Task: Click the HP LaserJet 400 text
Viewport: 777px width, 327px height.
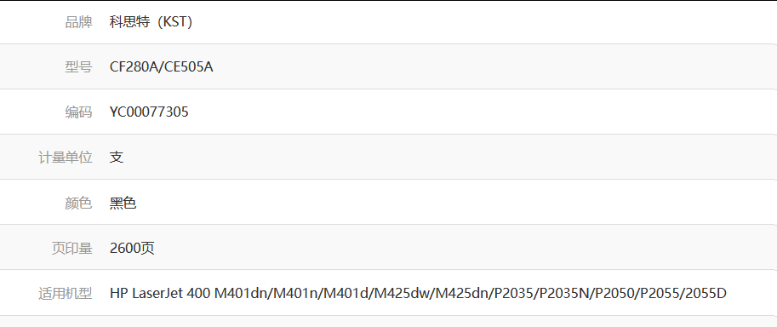Action: [x=160, y=294]
